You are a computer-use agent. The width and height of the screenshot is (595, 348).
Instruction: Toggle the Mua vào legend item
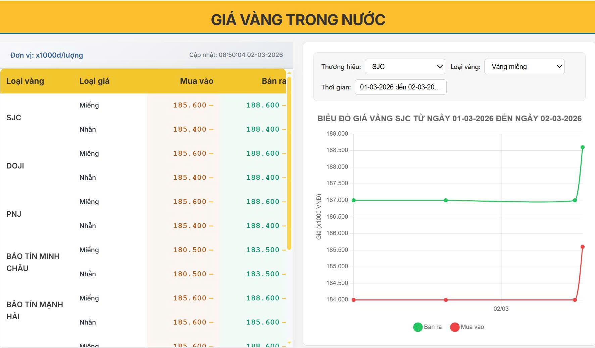pyautogui.click(x=467, y=327)
